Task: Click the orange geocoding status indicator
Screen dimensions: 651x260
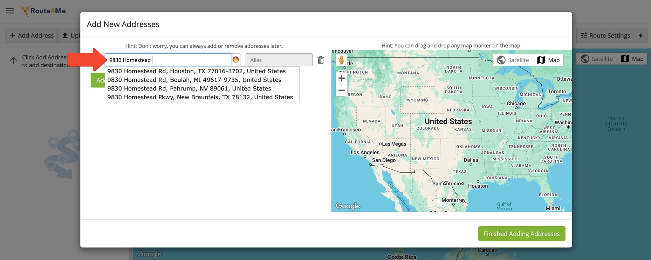Action: coord(236,60)
